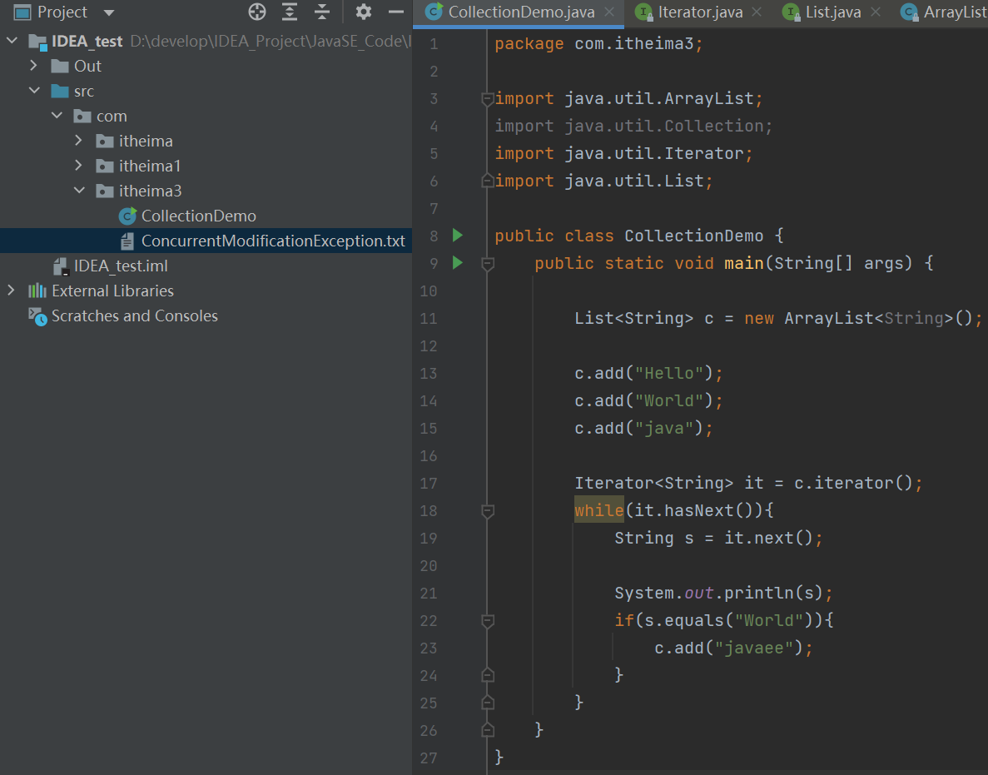The image size is (988, 775).
Task: Run the CollectionDemo class from gutter arrow on line 8
Action: (457, 236)
